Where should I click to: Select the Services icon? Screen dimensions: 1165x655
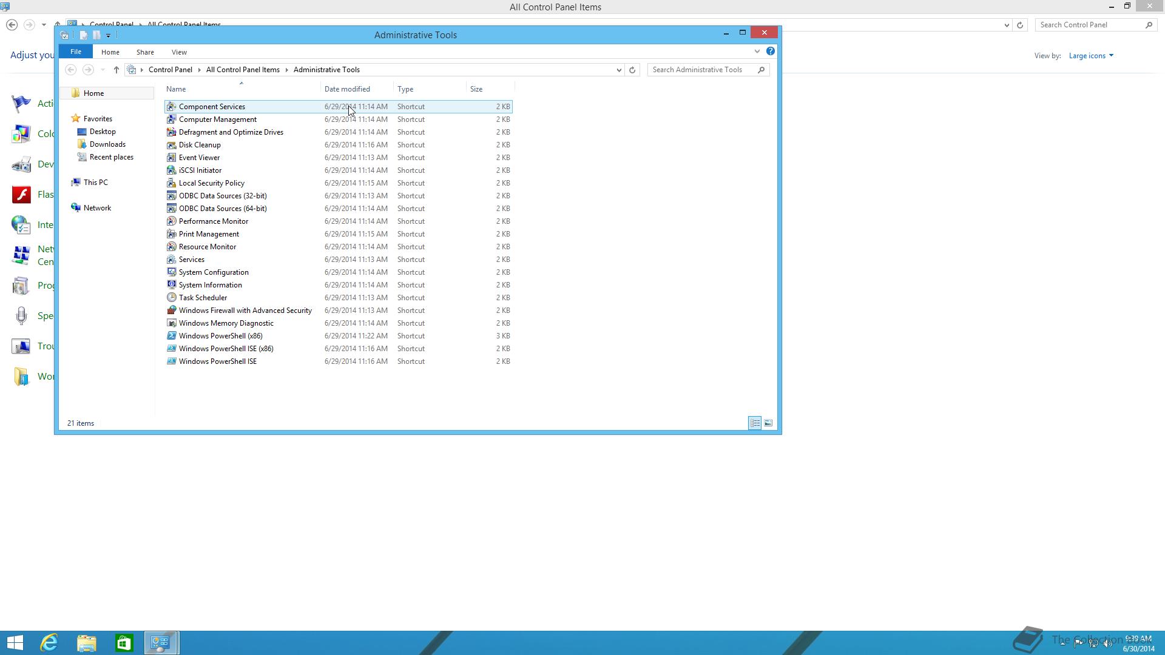(171, 260)
